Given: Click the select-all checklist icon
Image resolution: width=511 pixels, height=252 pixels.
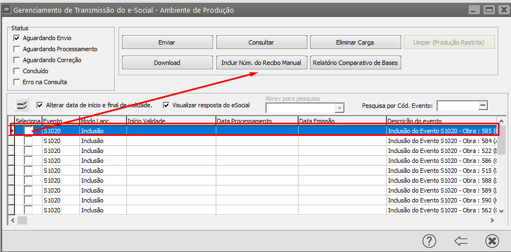Looking at the screenshot, I should pos(22,106).
